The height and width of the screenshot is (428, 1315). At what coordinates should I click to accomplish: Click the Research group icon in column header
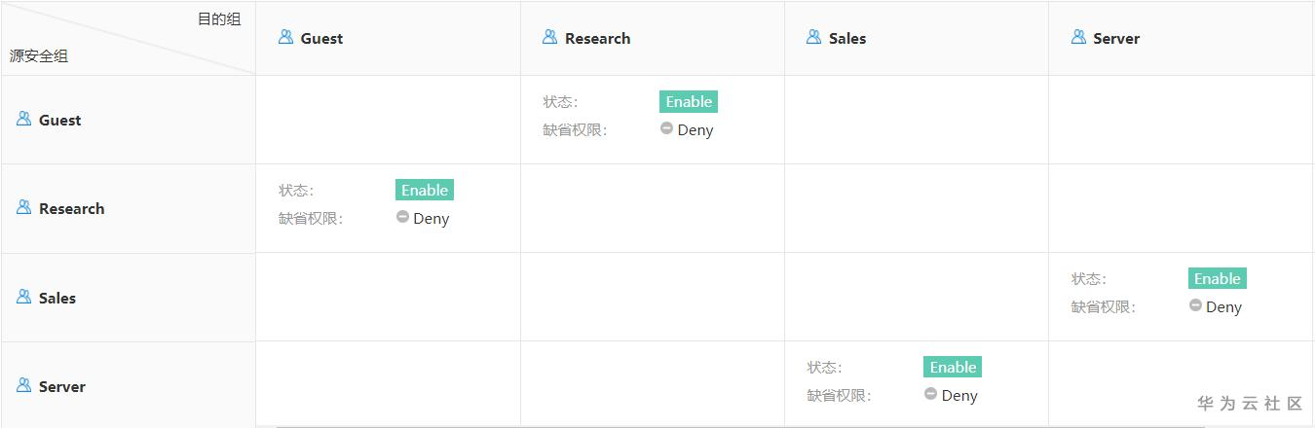click(549, 37)
